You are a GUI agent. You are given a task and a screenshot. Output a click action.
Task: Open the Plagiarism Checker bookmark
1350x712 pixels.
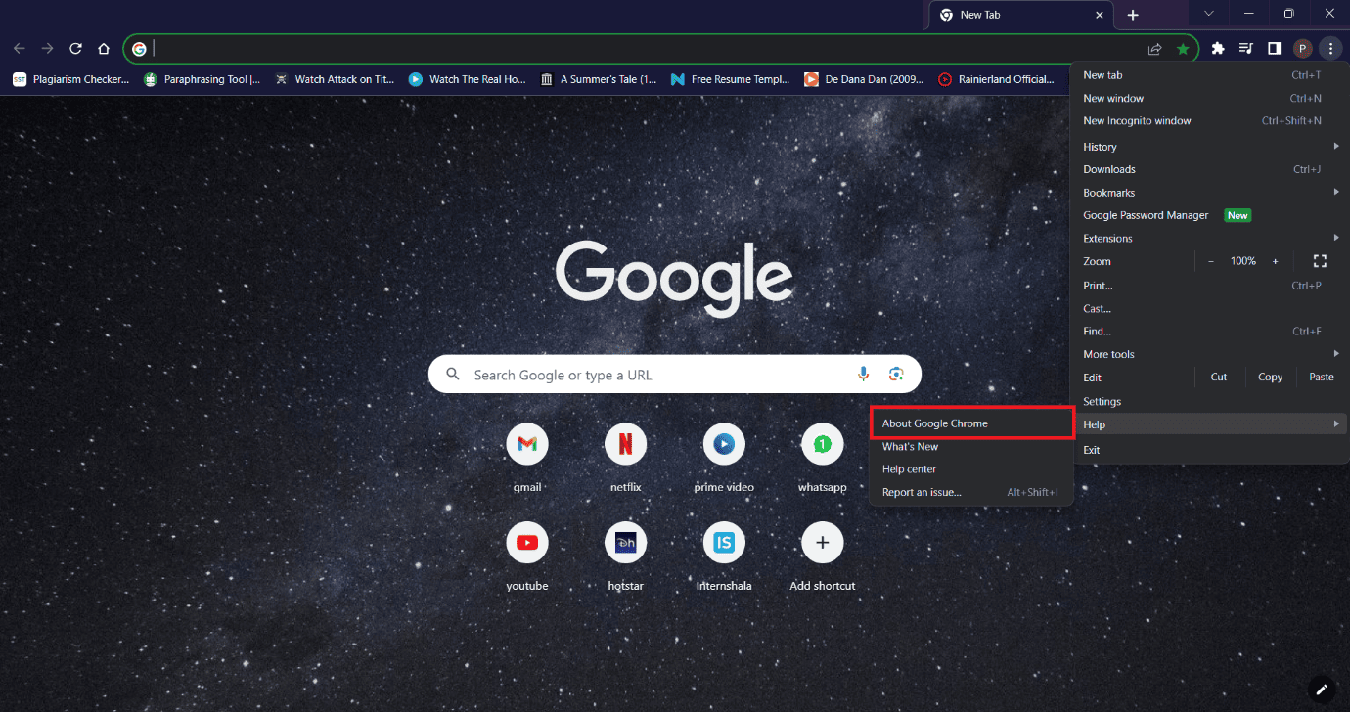(x=71, y=79)
